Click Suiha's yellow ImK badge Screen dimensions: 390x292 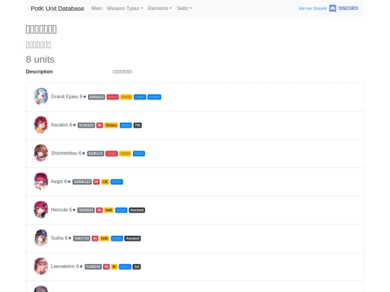[x=105, y=239]
